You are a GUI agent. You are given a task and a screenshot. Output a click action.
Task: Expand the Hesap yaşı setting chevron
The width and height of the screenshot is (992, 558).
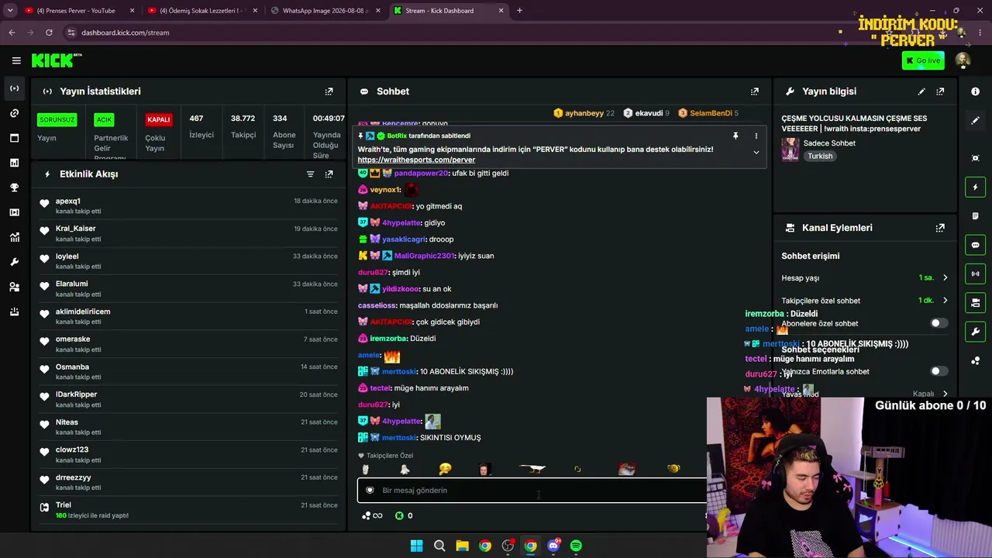(x=945, y=277)
